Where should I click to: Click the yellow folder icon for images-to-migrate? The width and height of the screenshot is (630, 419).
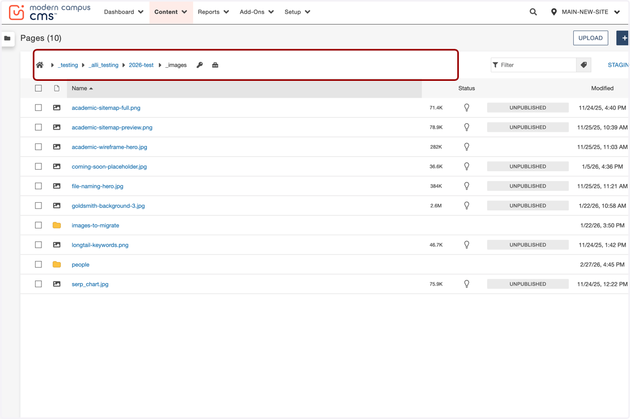[x=57, y=225]
